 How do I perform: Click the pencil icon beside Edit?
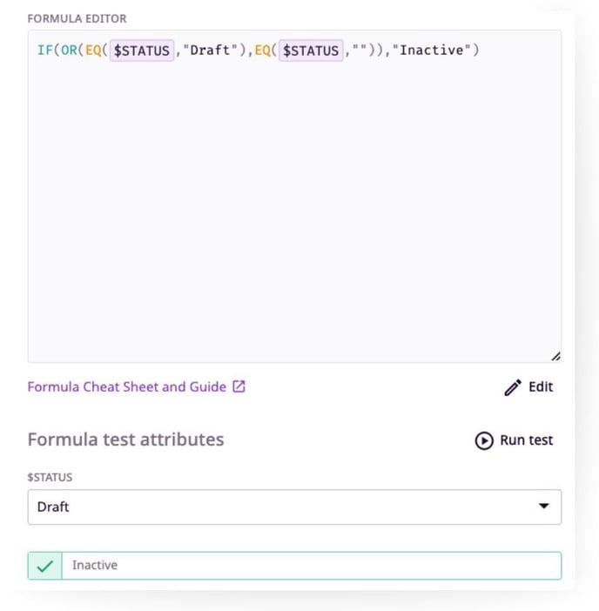pyautogui.click(x=513, y=387)
